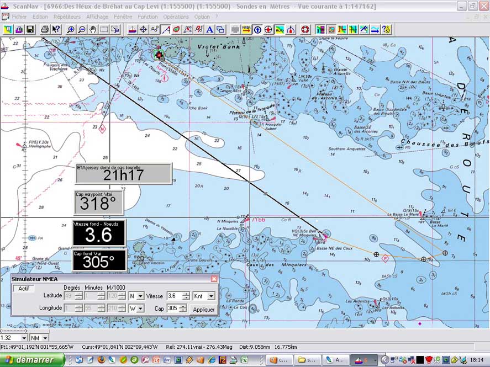Open the Fonction menu
The width and height of the screenshot is (490, 367).
point(147,17)
